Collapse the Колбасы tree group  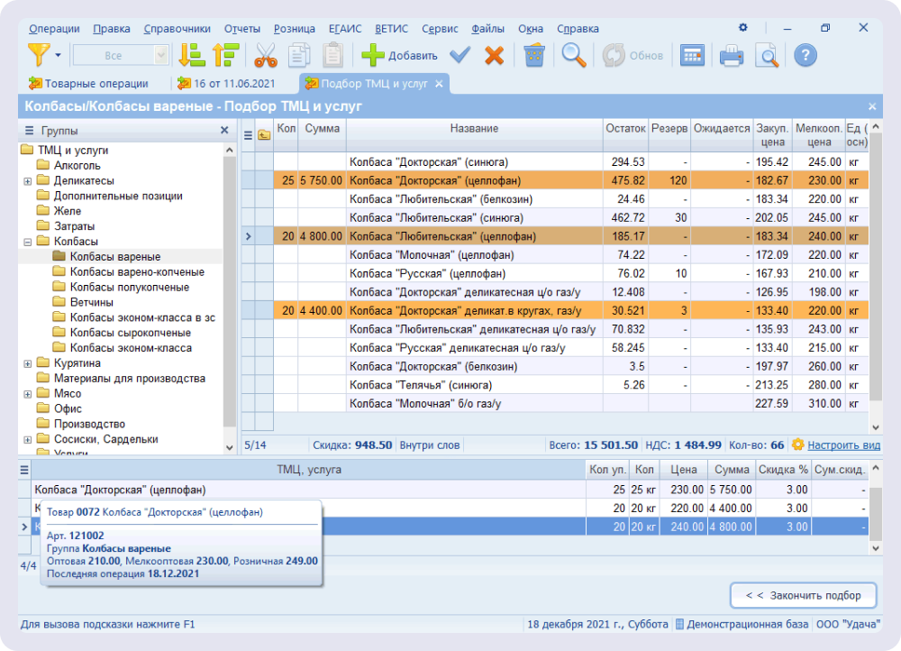click(x=28, y=242)
